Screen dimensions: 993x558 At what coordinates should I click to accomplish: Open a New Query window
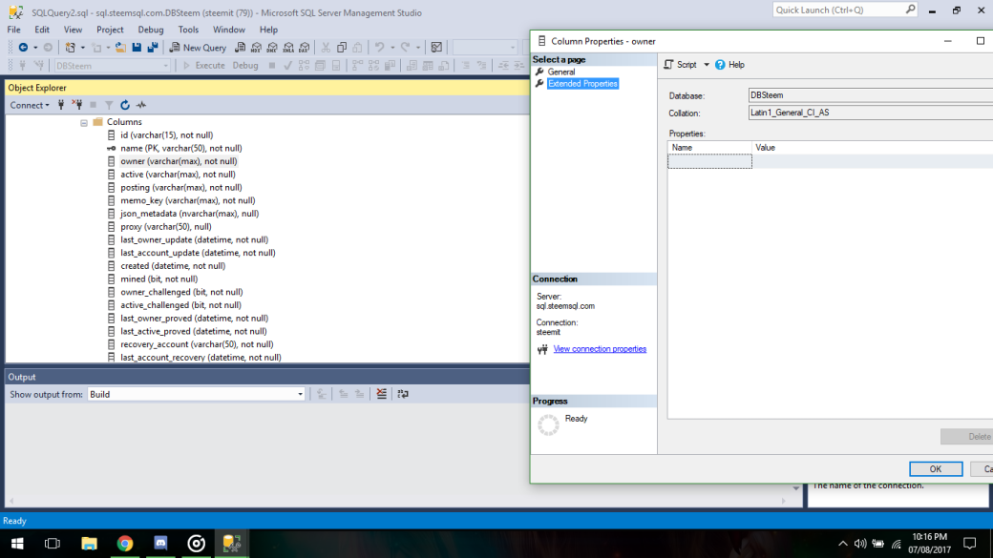coord(198,48)
